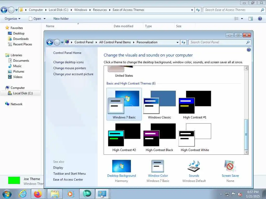The width and height of the screenshot is (266, 199).
Task: Open Organize dropdown menu
Action: (12, 19)
